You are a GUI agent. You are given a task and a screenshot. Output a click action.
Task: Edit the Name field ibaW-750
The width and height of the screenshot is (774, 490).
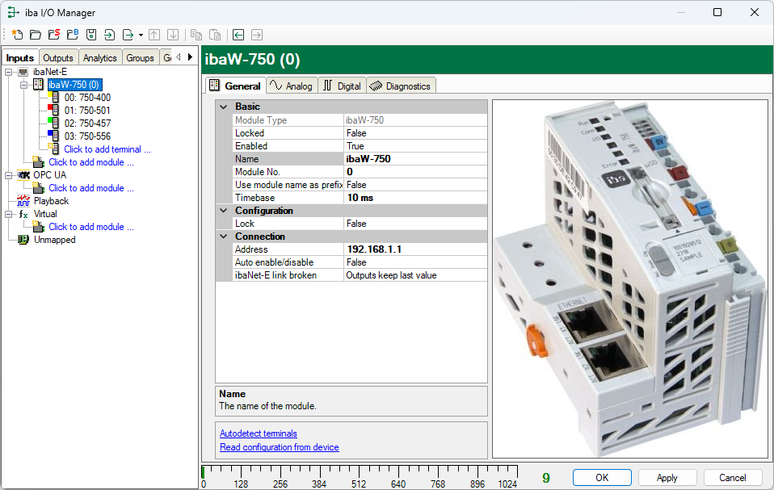click(x=415, y=159)
